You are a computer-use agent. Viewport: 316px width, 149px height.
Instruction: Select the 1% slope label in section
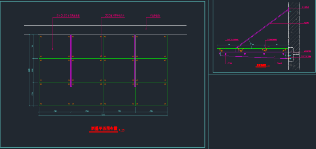point(269,47)
